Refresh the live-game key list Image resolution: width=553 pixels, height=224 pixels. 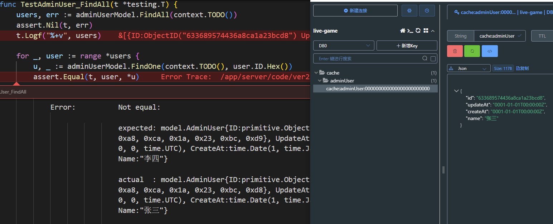click(x=418, y=31)
